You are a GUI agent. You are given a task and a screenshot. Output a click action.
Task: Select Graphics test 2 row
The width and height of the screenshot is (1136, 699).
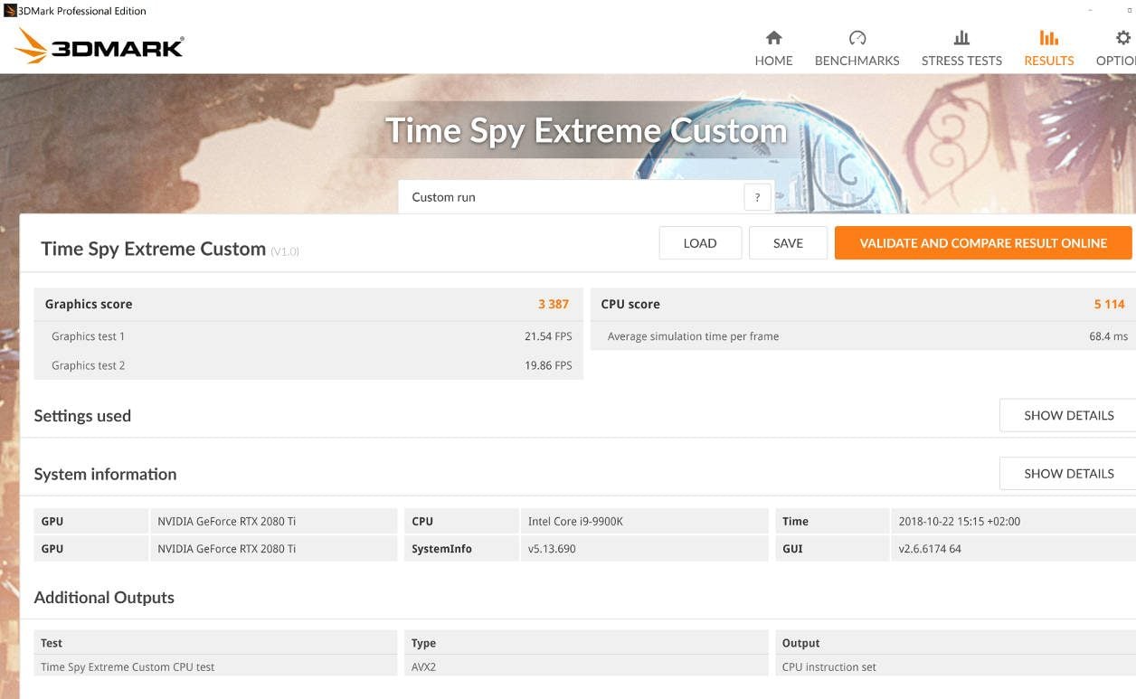pyautogui.click(x=308, y=365)
